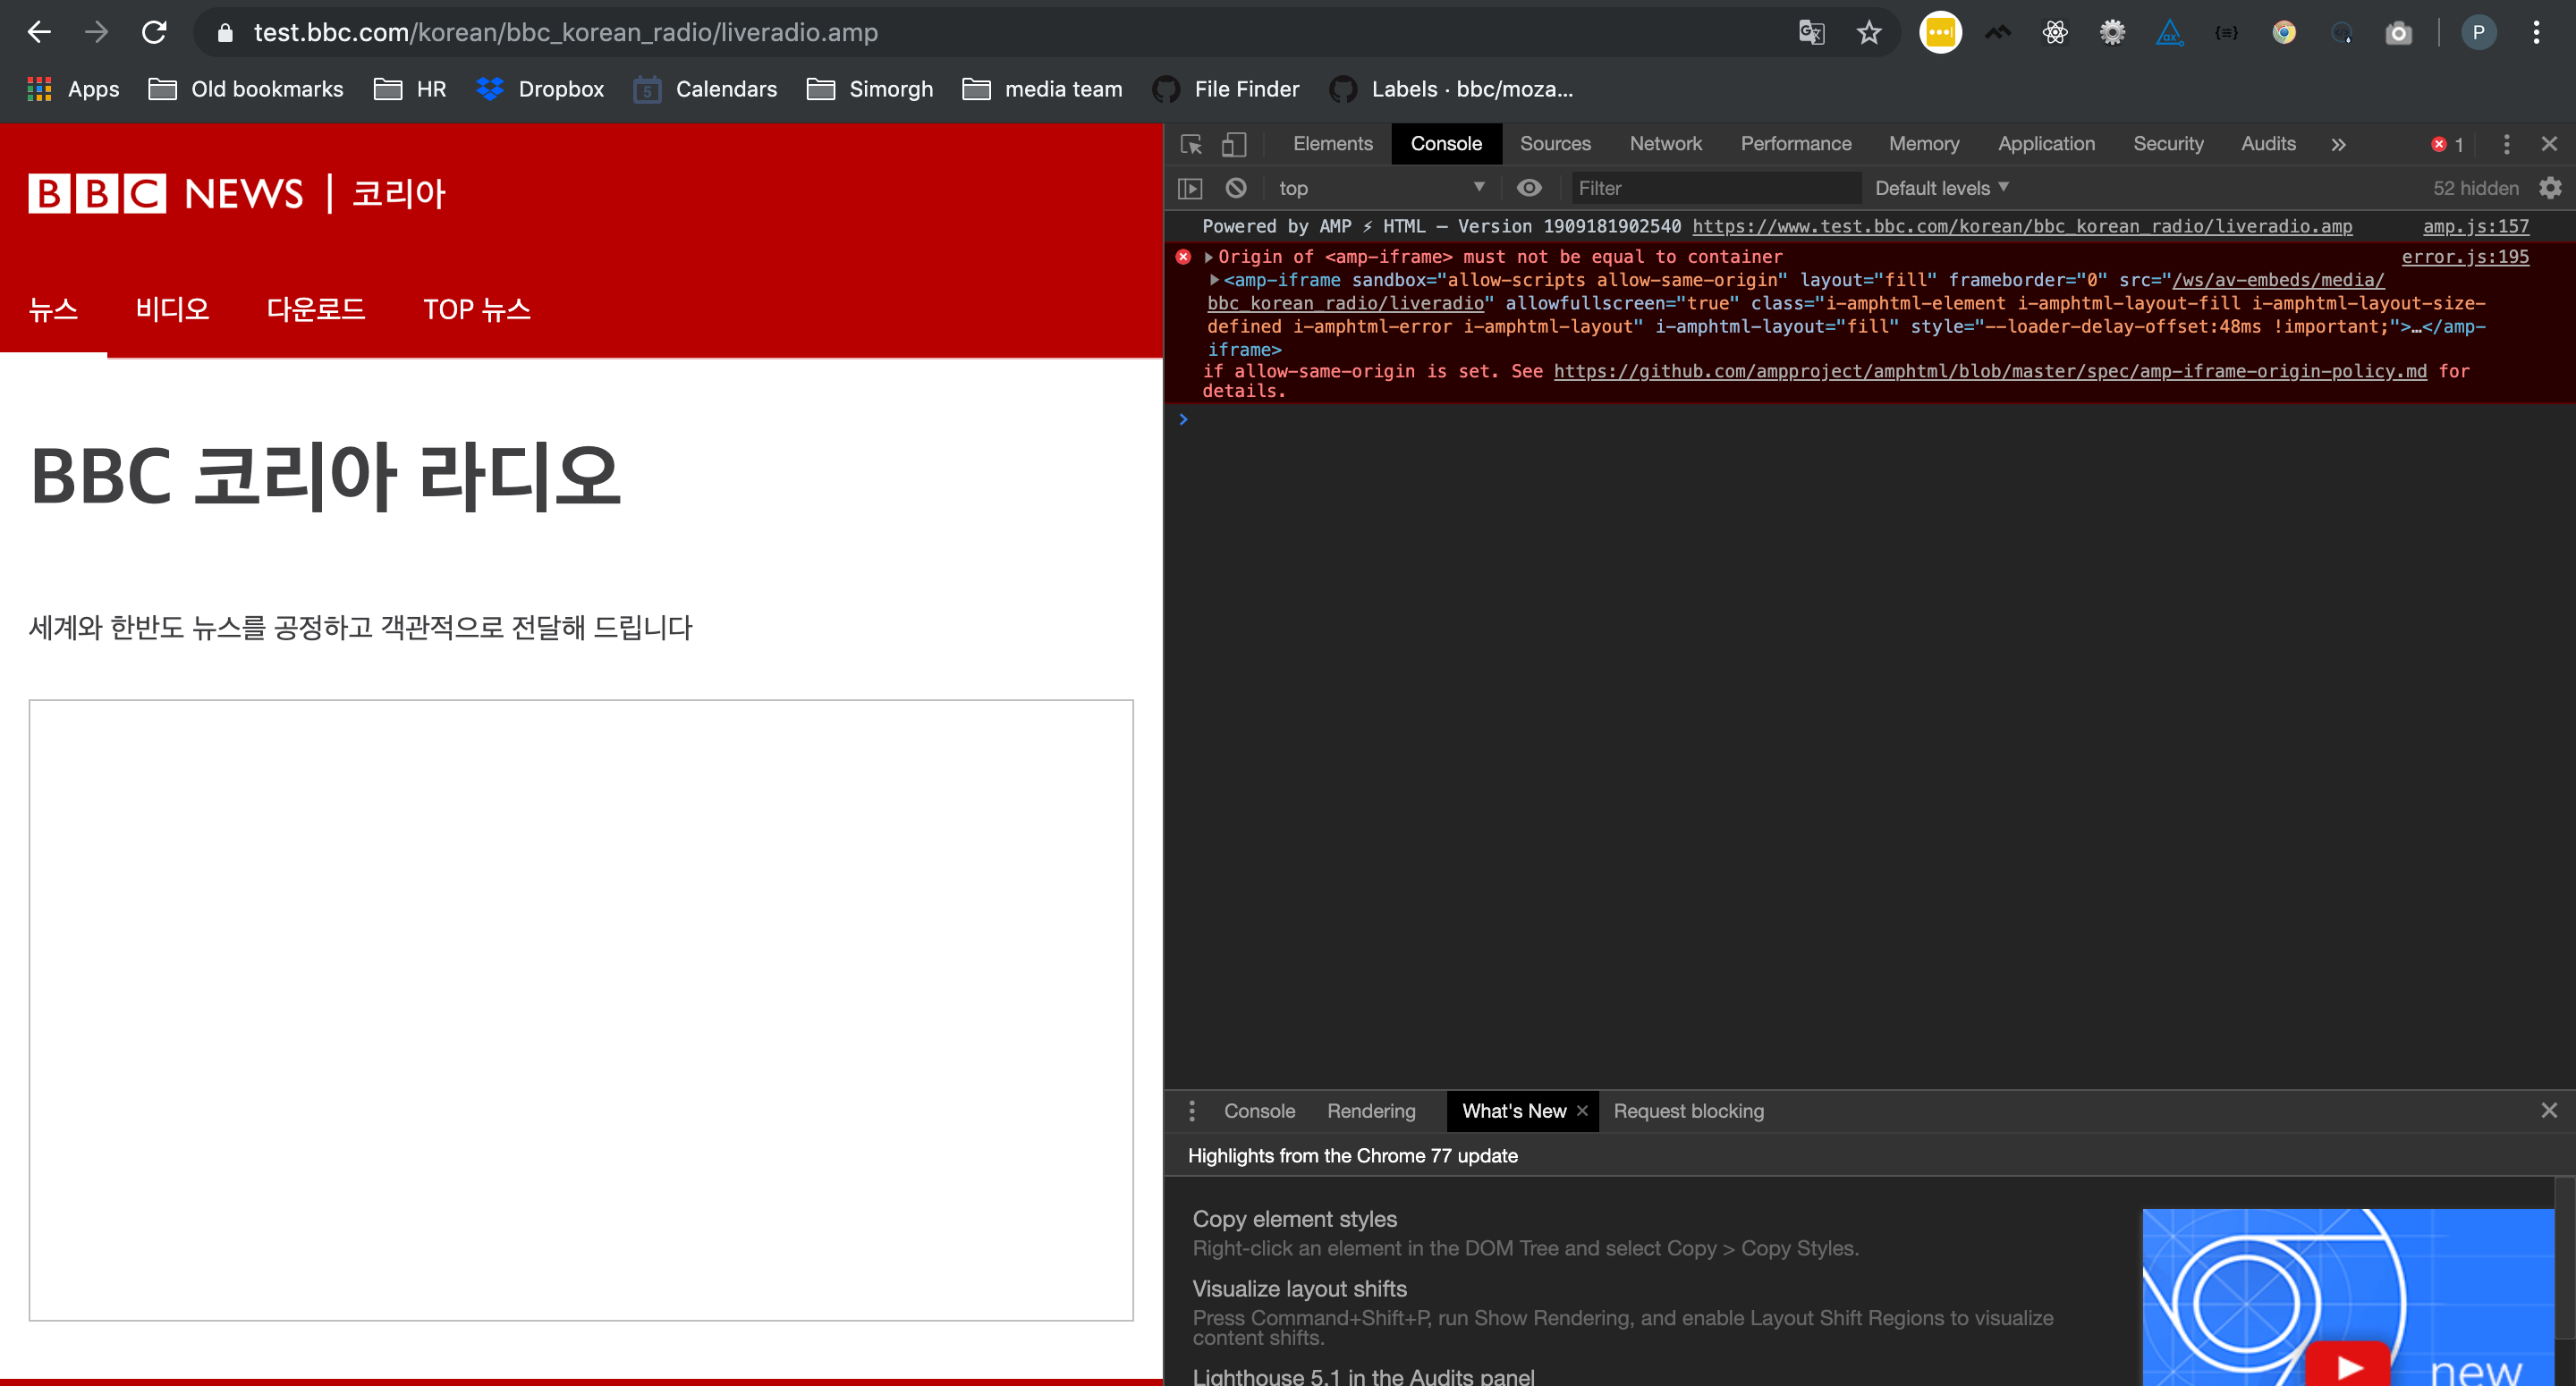Expand the amp-iframe error details triangle
Viewport: 2576px width, 1386px height.
pos(1213,280)
